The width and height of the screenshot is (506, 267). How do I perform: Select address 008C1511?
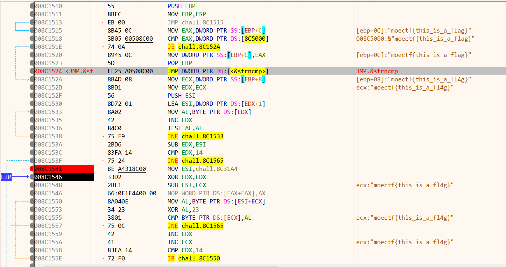pyautogui.click(x=48, y=14)
